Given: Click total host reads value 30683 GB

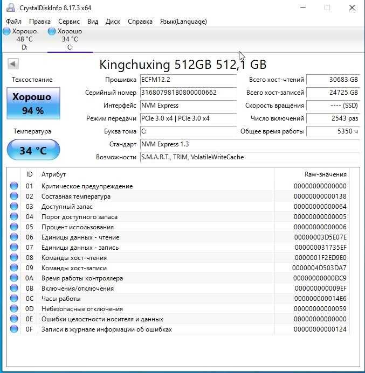Looking at the screenshot, I should [x=333, y=80].
